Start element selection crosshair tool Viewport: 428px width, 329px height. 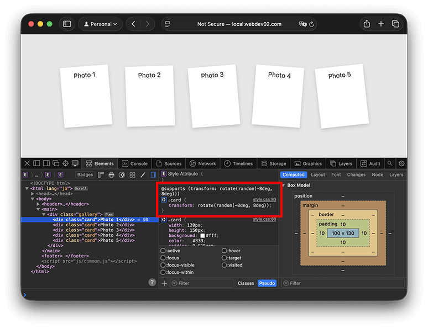[65, 163]
